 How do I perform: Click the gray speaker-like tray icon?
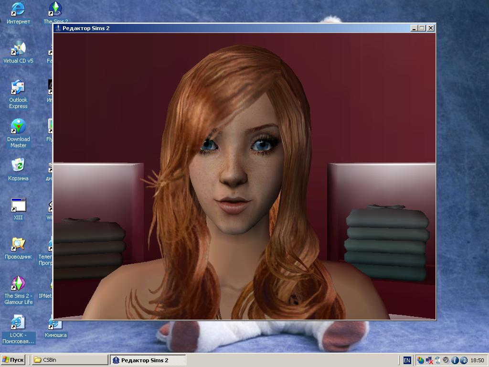click(446, 360)
